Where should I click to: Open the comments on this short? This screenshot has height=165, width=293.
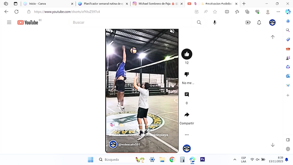(x=187, y=94)
